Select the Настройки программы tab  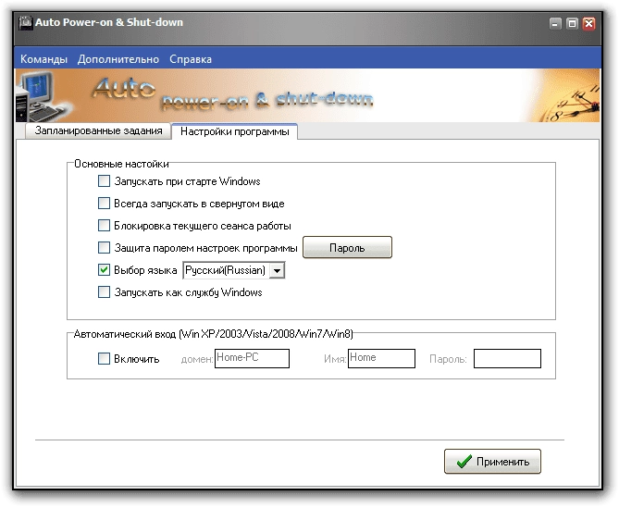(234, 131)
